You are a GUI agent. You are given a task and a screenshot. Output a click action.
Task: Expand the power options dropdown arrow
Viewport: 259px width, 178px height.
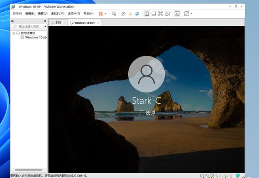coord(106,14)
